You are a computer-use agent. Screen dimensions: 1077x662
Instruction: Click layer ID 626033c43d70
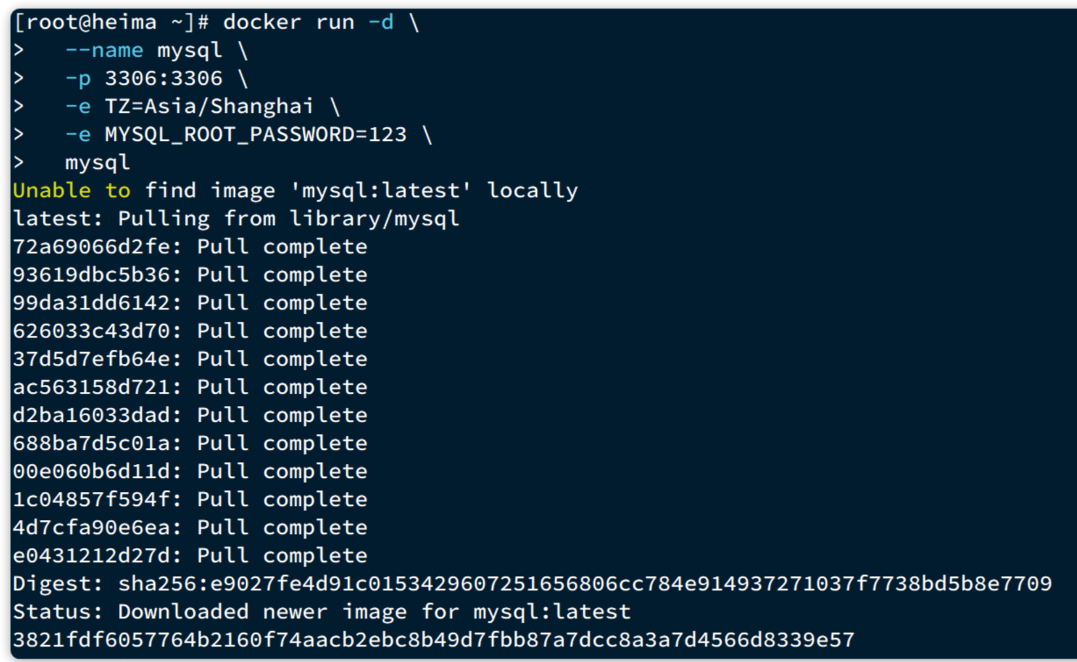point(92,331)
